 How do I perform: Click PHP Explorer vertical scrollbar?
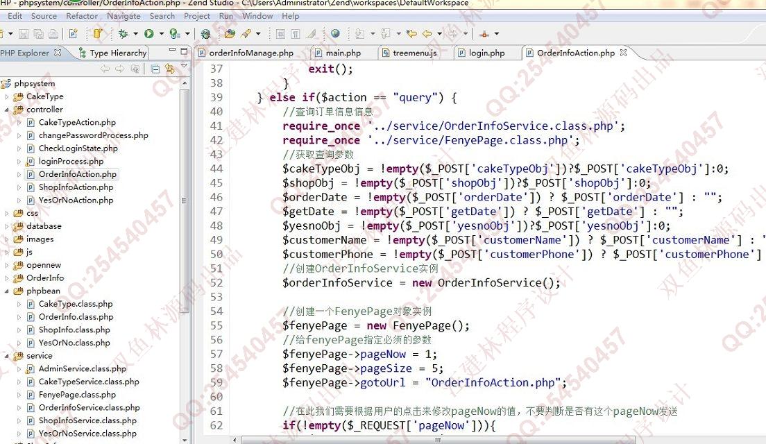click(185, 200)
